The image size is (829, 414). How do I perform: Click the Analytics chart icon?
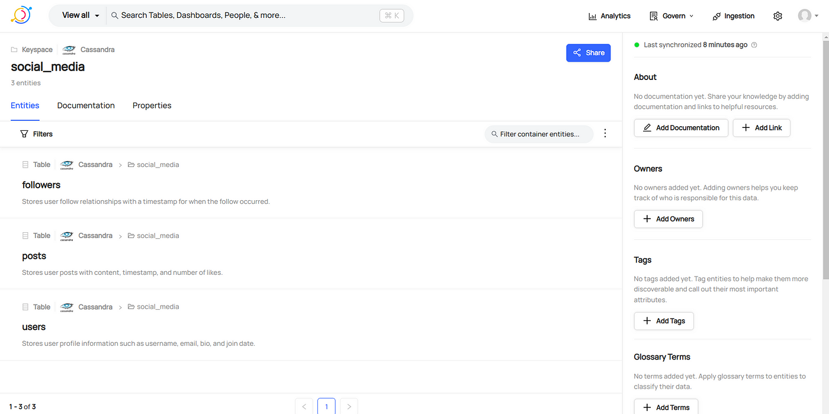pos(592,17)
